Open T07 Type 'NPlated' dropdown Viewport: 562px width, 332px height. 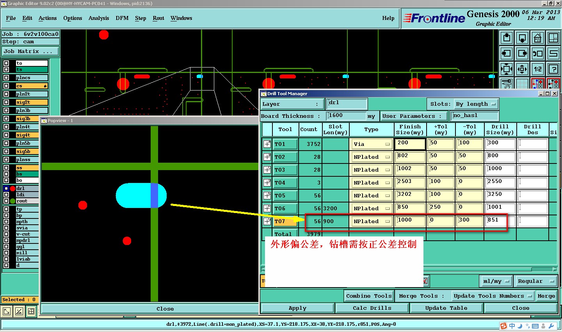(x=371, y=221)
